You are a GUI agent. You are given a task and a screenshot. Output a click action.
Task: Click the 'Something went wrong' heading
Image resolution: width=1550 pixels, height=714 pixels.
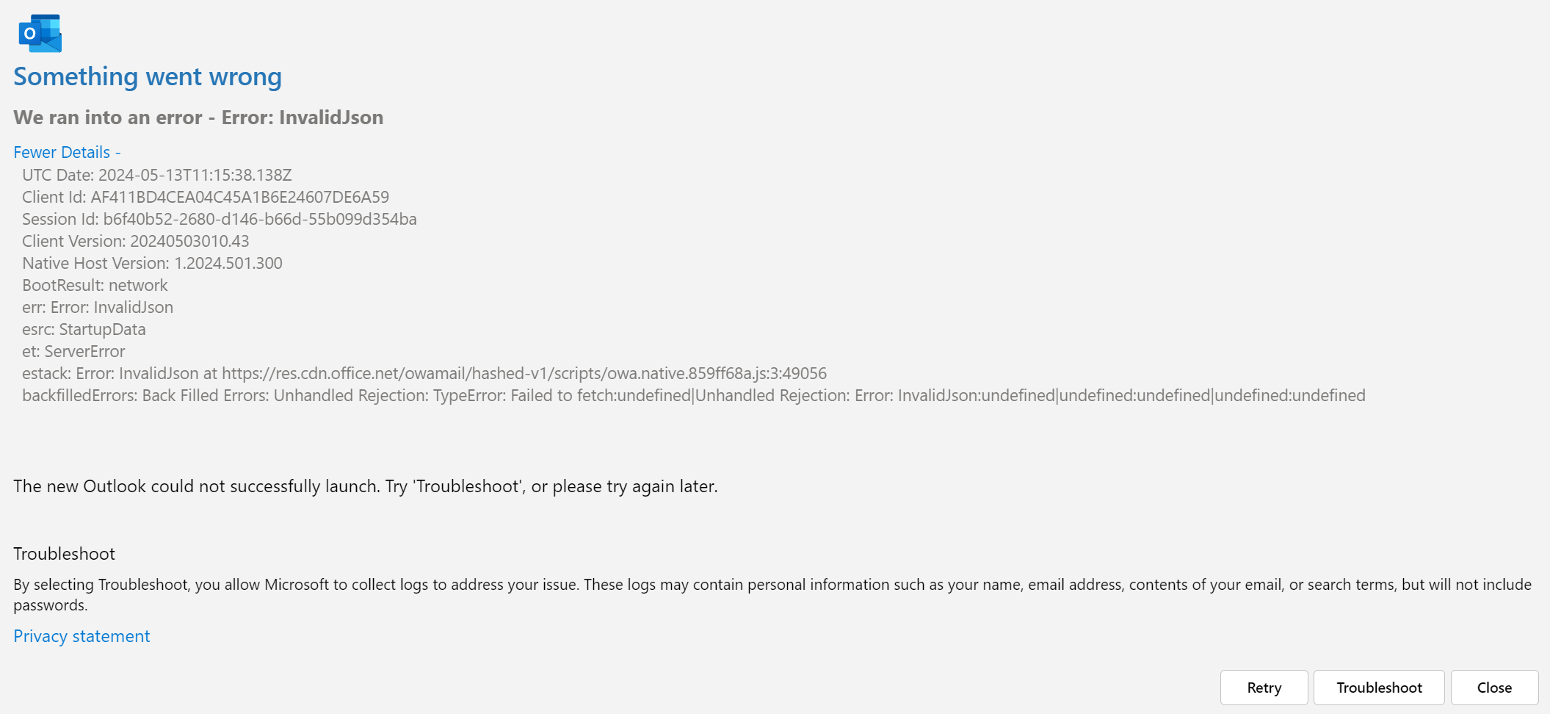(x=148, y=76)
